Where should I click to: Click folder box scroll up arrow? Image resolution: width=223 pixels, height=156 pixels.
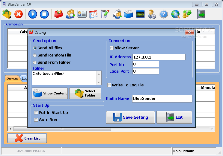pyautogui.click(x=99, y=74)
